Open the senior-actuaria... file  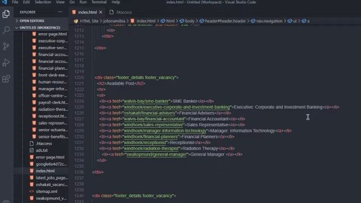click(x=52, y=130)
